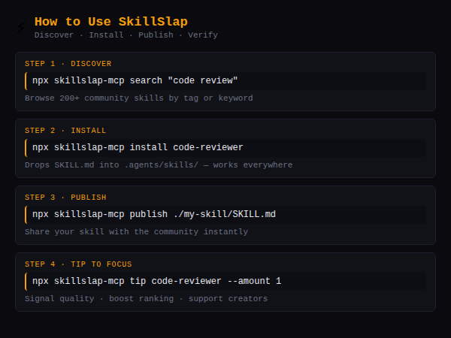Image resolution: width=451 pixels, height=338 pixels.
Task: Click the 'STEP 3 · PUBLISH' label
Action: 65,198
